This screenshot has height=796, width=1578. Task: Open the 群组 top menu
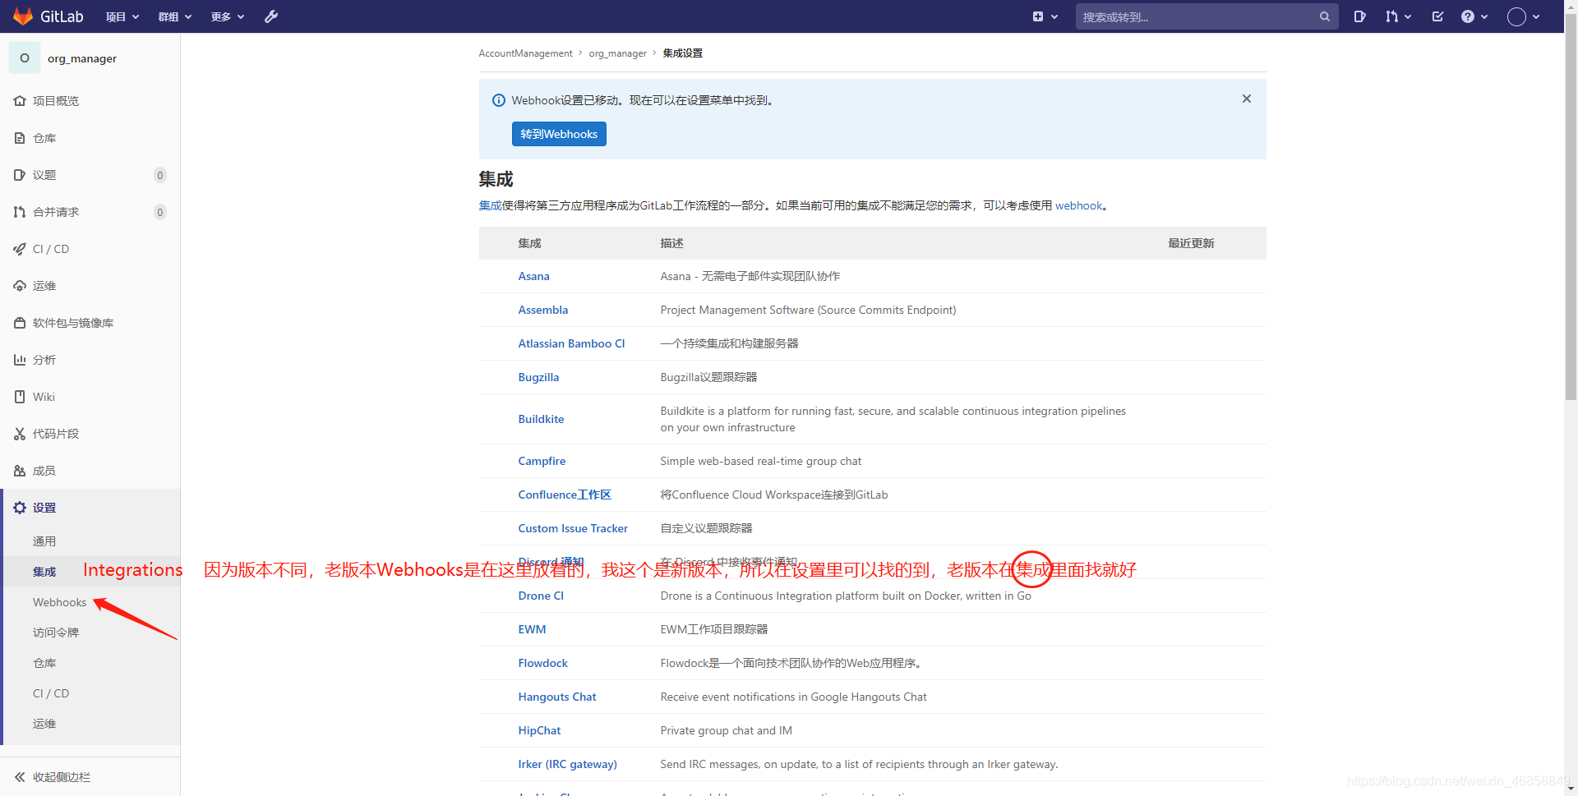(x=175, y=16)
